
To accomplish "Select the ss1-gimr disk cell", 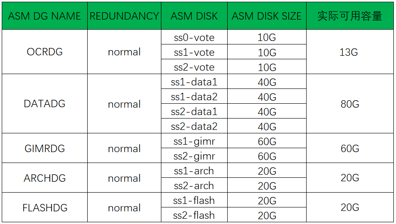I will (194, 141).
